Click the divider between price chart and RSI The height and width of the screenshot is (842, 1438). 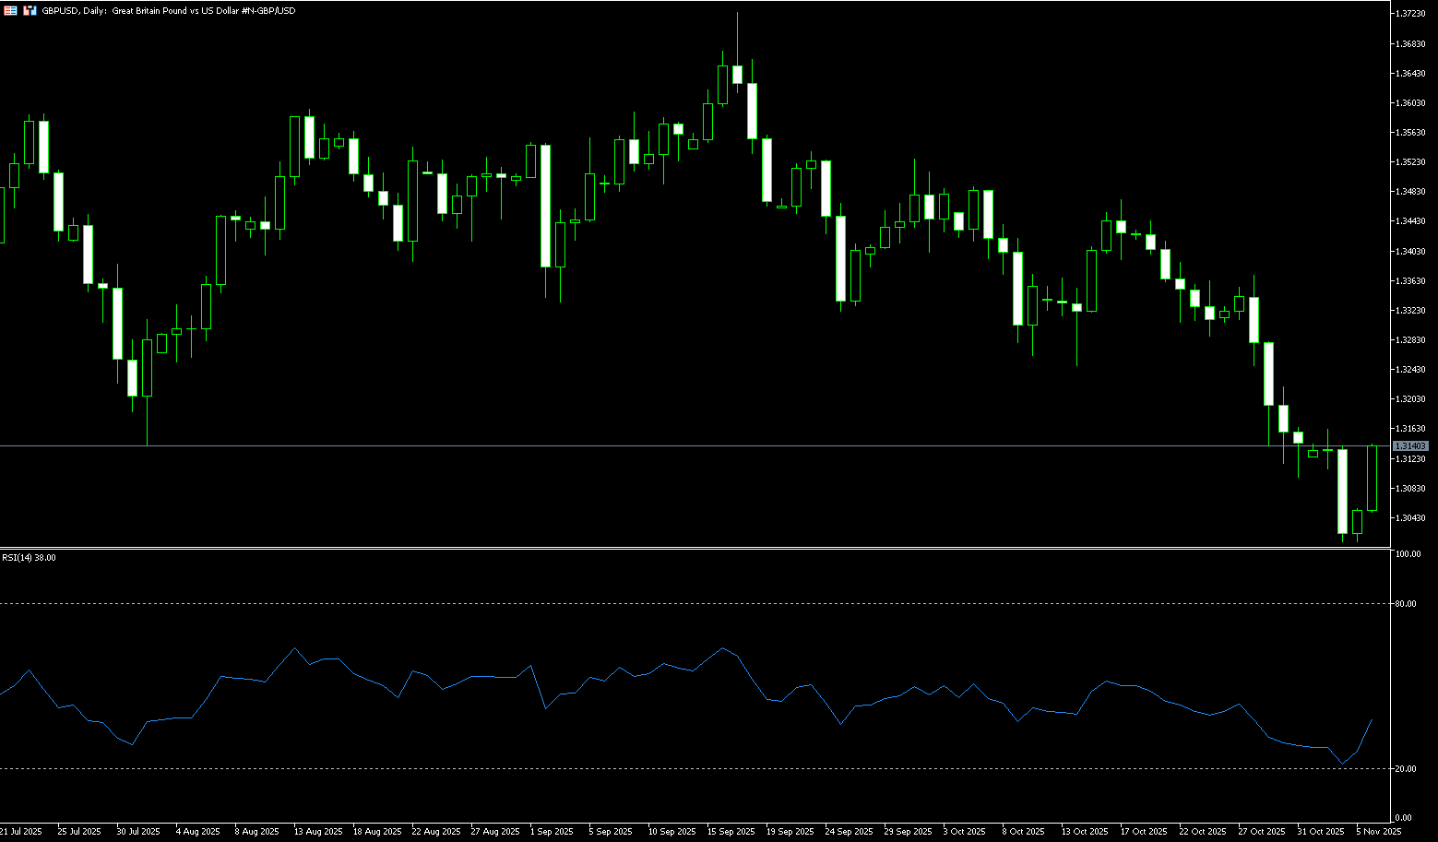click(x=692, y=548)
